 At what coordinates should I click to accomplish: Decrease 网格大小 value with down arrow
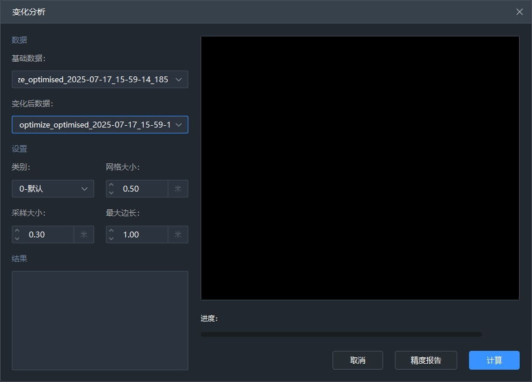pyautogui.click(x=111, y=193)
